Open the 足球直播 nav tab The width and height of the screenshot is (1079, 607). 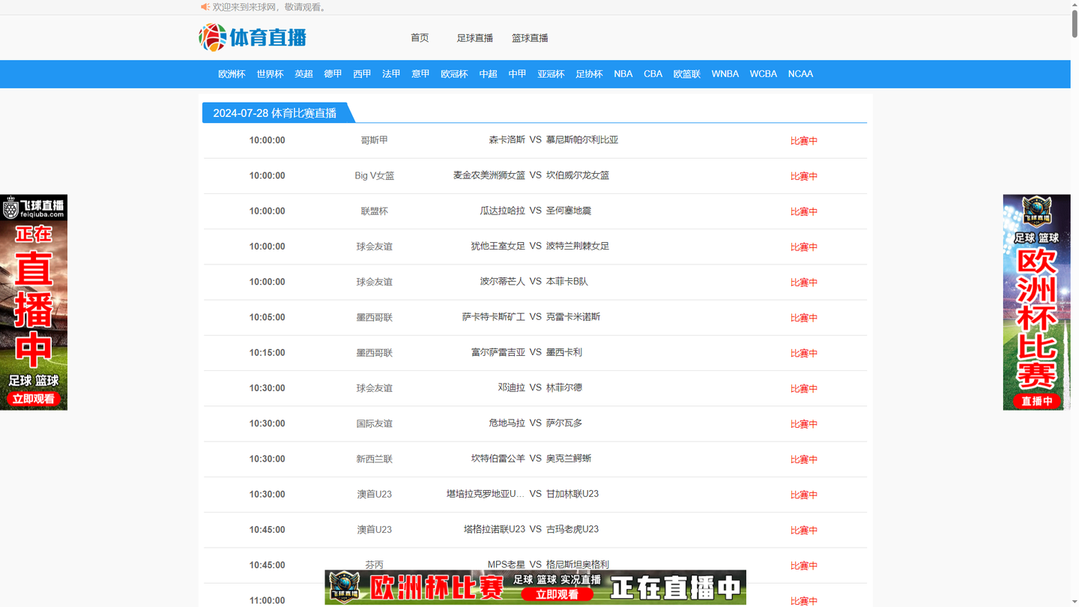[x=475, y=37]
